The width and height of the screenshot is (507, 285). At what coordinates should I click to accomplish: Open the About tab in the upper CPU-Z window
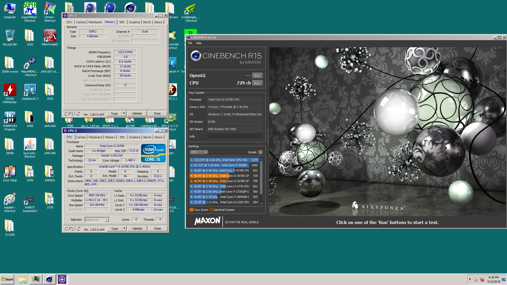click(x=158, y=22)
